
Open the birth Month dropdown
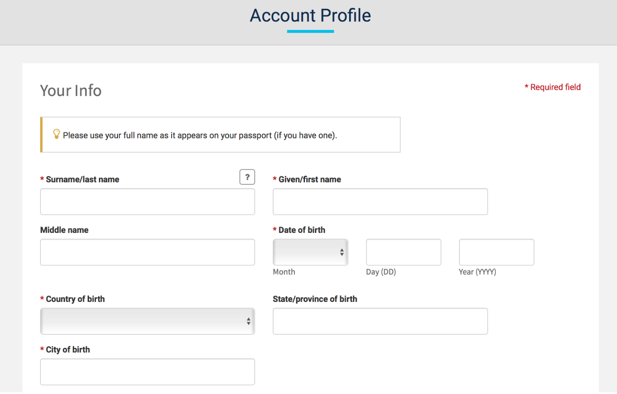click(310, 252)
